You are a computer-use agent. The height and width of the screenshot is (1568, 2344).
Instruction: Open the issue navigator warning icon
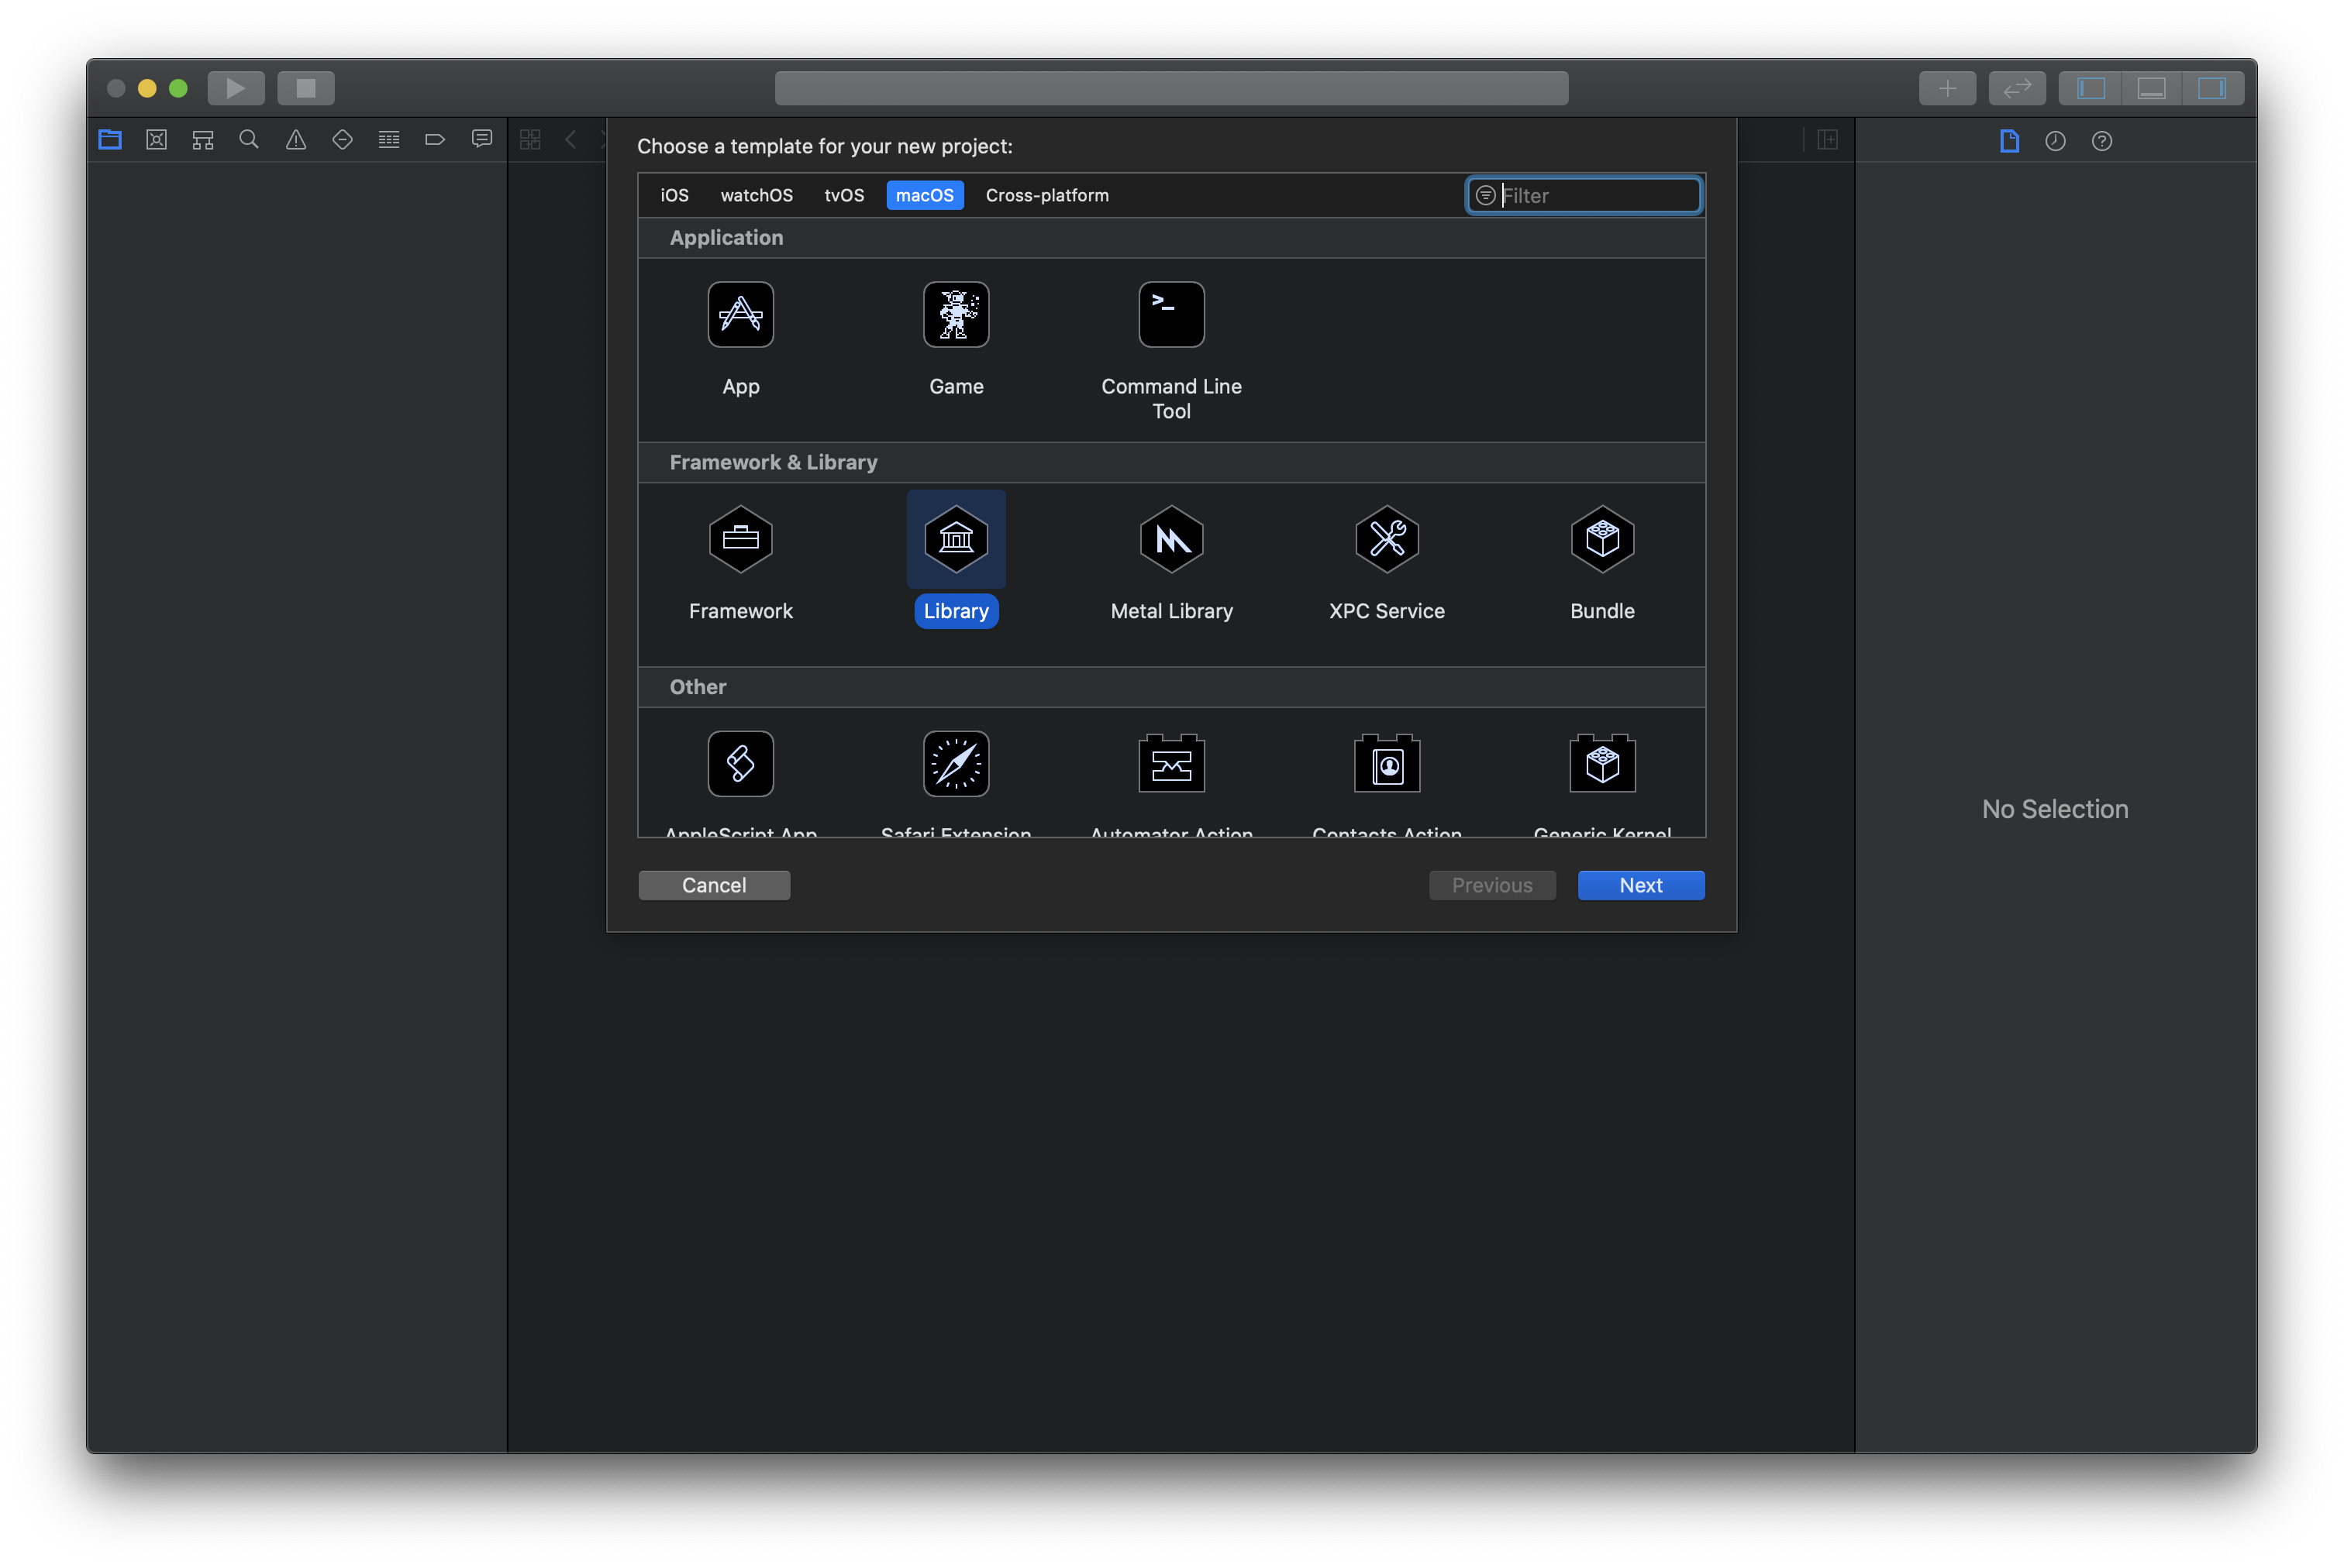tap(295, 140)
